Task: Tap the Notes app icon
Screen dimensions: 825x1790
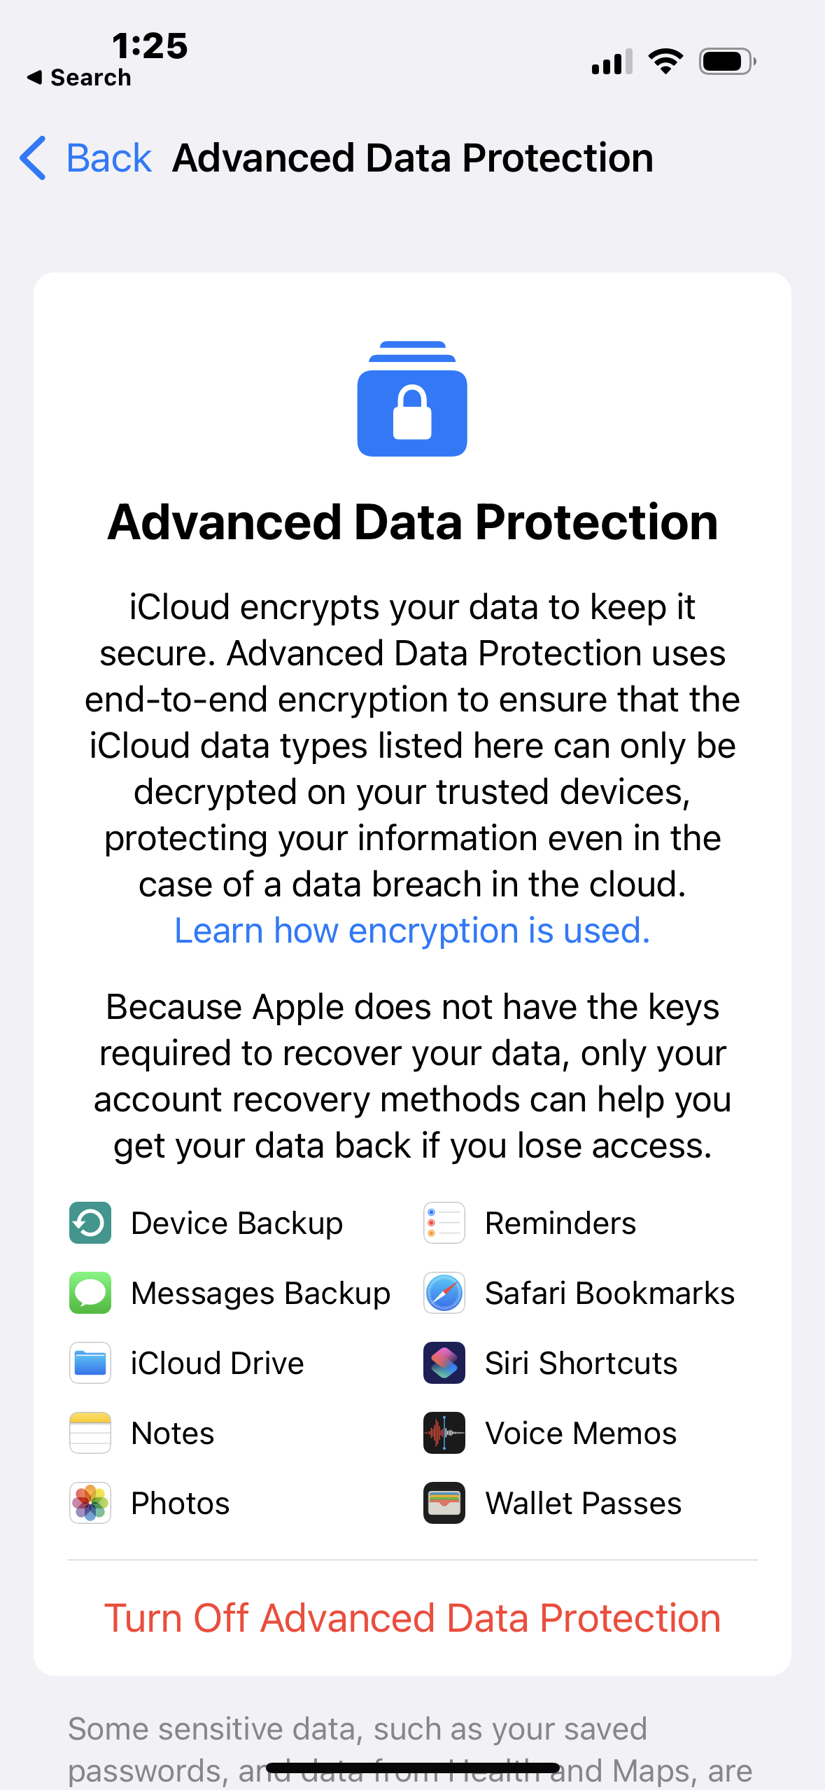Action: tap(90, 1433)
